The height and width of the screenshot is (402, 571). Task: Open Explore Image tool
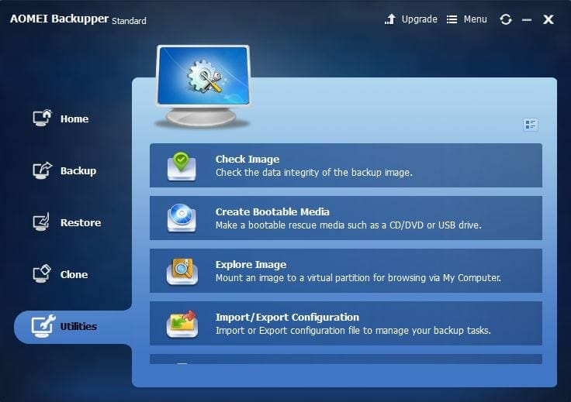345,271
